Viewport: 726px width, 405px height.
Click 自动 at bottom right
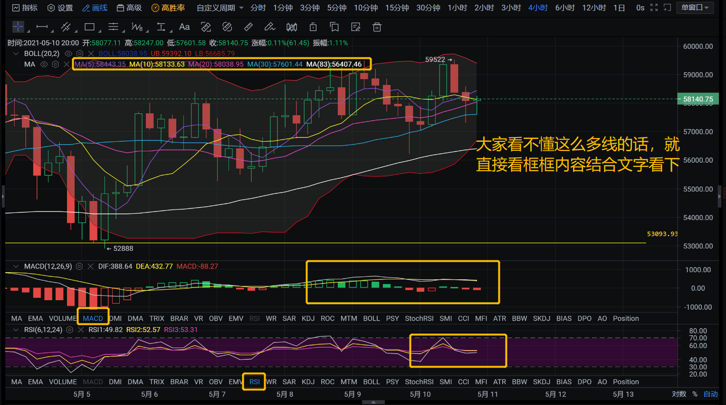tap(710, 394)
